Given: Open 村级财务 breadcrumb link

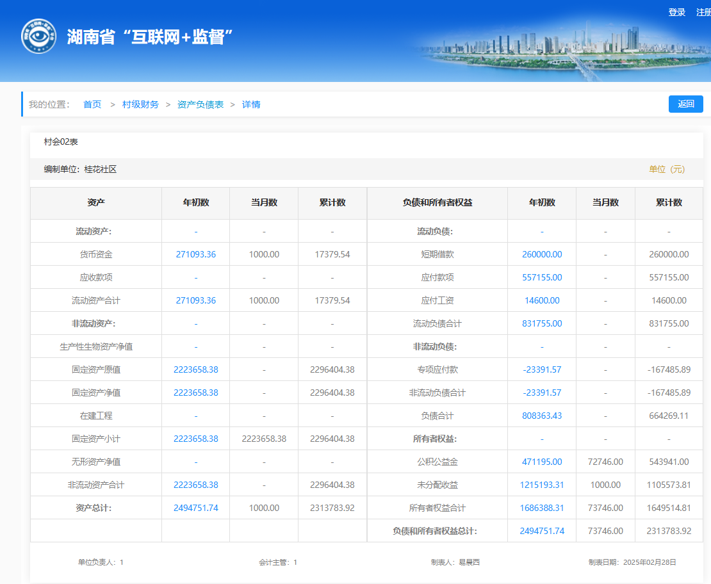Looking at the screenshot, I should pos(140,104).
